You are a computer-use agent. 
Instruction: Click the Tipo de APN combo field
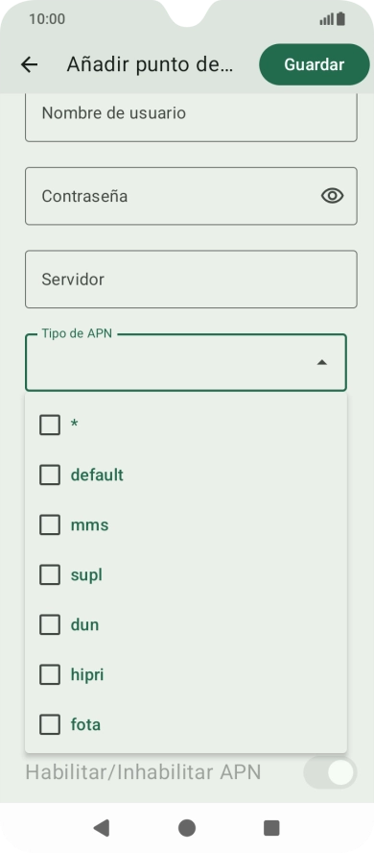186,362
